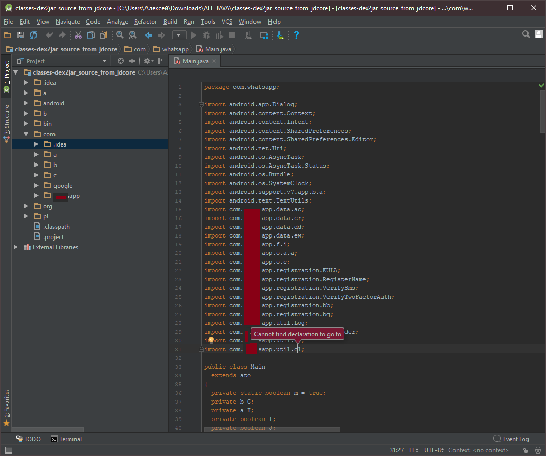
Task: Click the Run play icon
Action: pyautogui.click(x=194, y=35)
